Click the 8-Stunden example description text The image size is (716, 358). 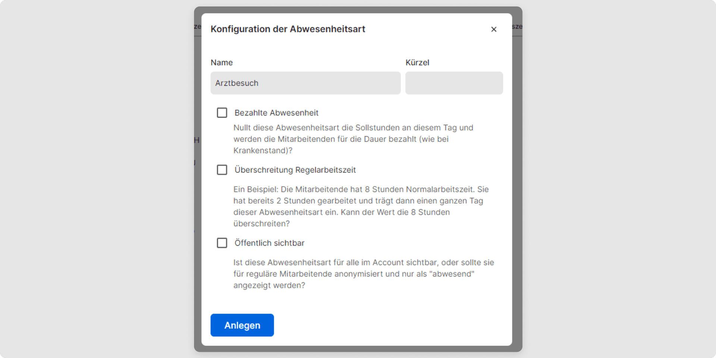(360, 206)
